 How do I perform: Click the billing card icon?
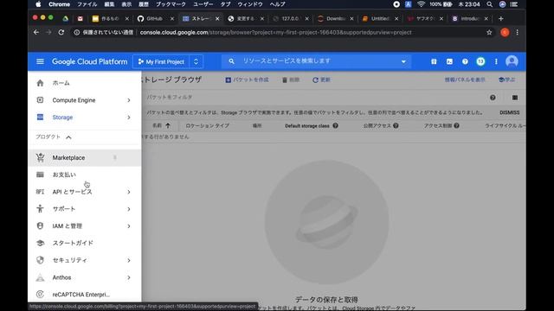pyautogui.click(x=40, y=175)
